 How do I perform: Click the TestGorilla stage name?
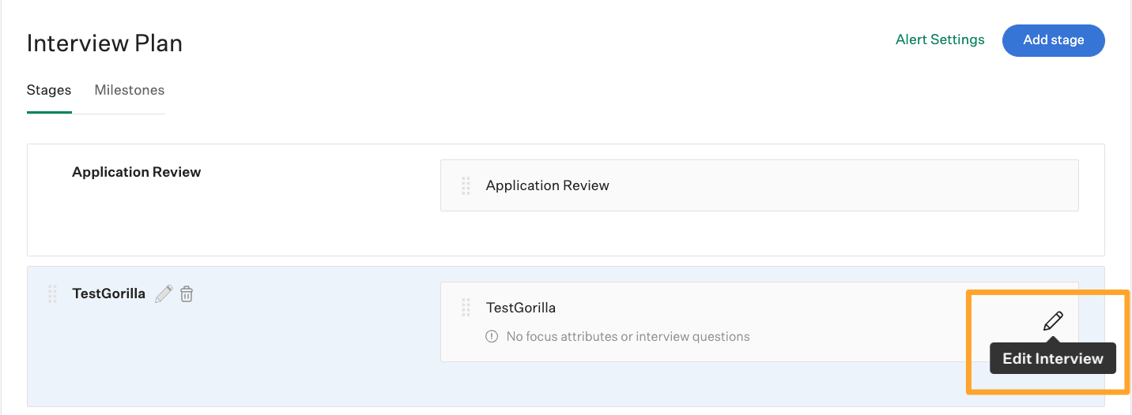[x=108, y=293]
